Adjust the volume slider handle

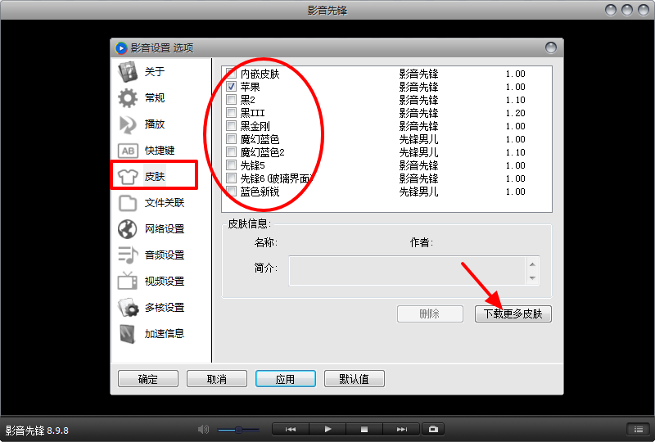click(238, 430)
